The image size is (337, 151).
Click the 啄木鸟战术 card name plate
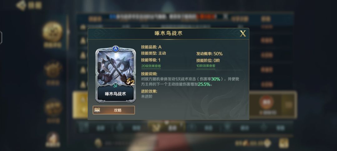(x=115, y=94)
